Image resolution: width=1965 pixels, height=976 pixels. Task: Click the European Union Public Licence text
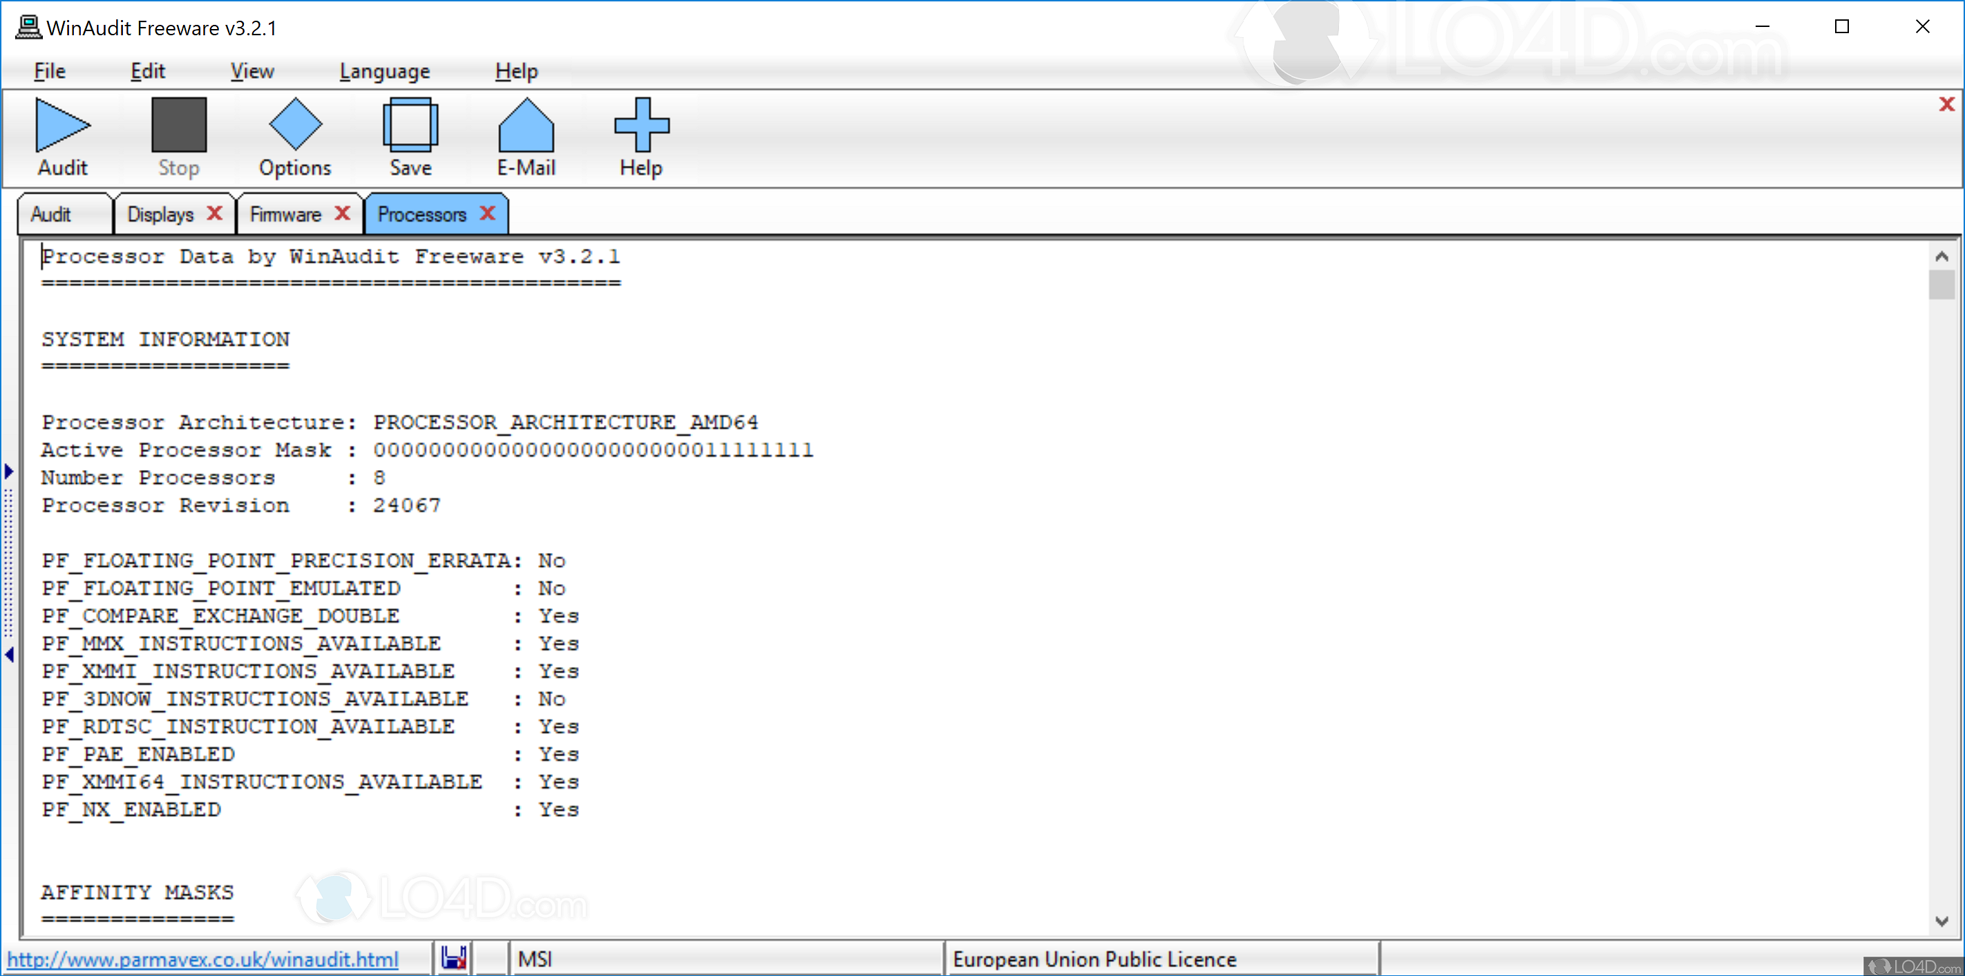1094,959
